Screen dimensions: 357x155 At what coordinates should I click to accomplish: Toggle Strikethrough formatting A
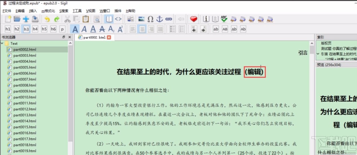(102, 29)
